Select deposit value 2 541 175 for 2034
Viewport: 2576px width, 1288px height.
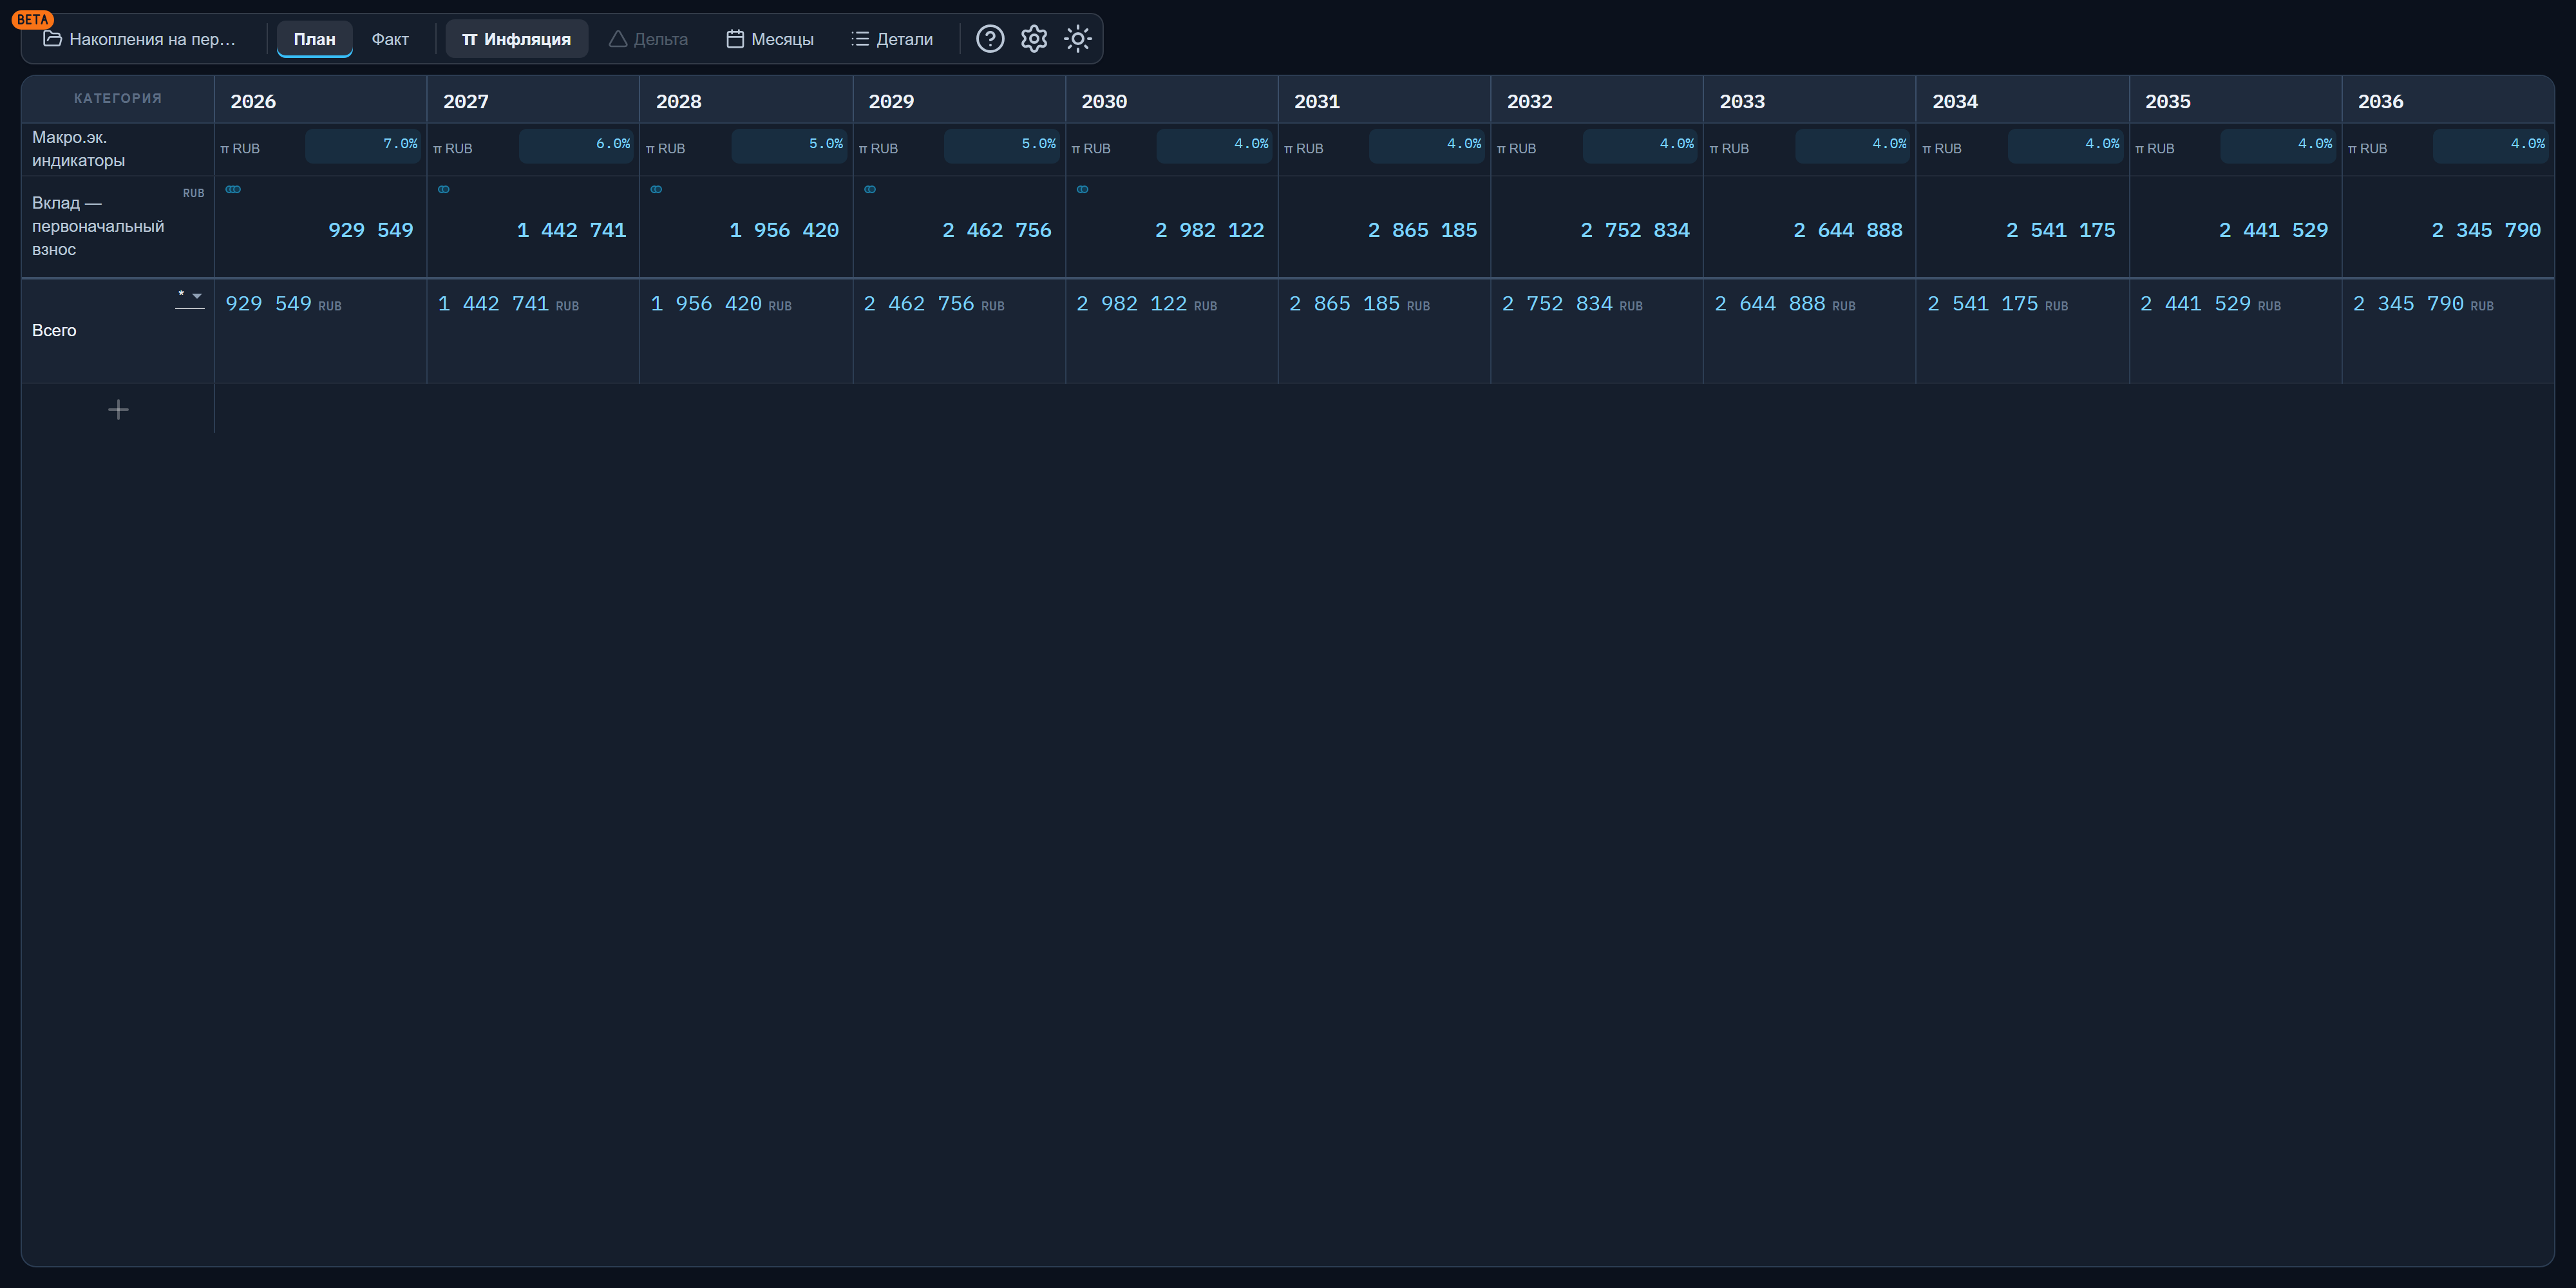pyautogui.click(x=2061, y=230)
